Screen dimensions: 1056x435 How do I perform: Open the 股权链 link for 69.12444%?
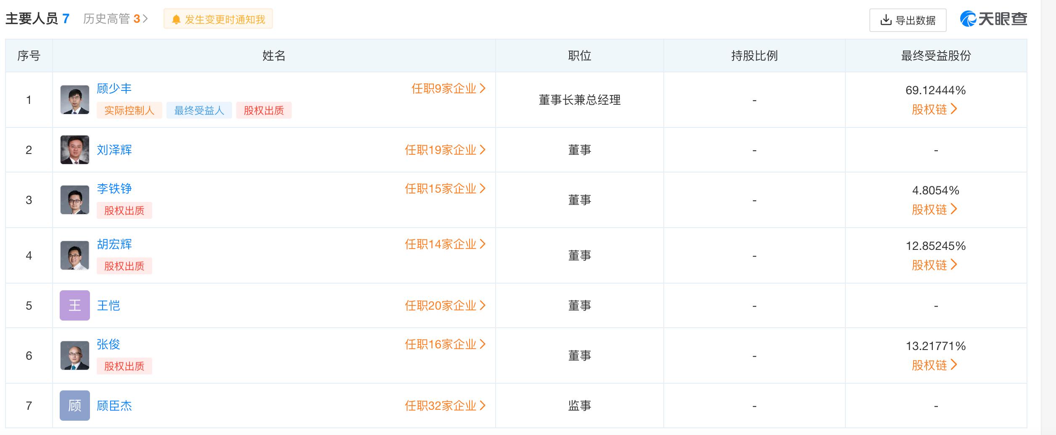point(934,109)
